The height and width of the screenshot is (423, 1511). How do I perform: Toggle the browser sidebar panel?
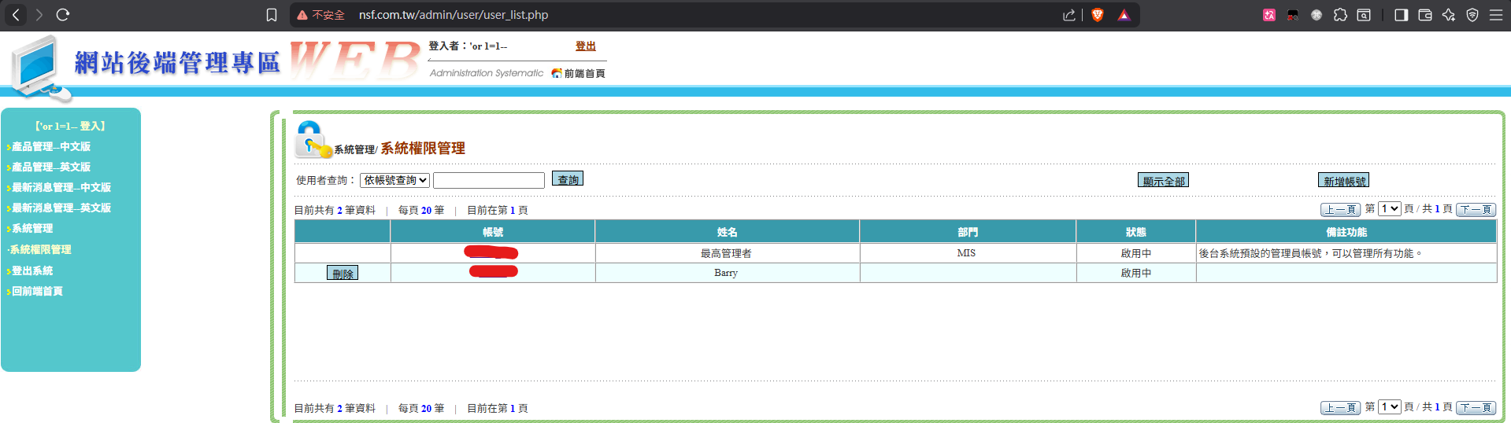tap(1401, 15)
